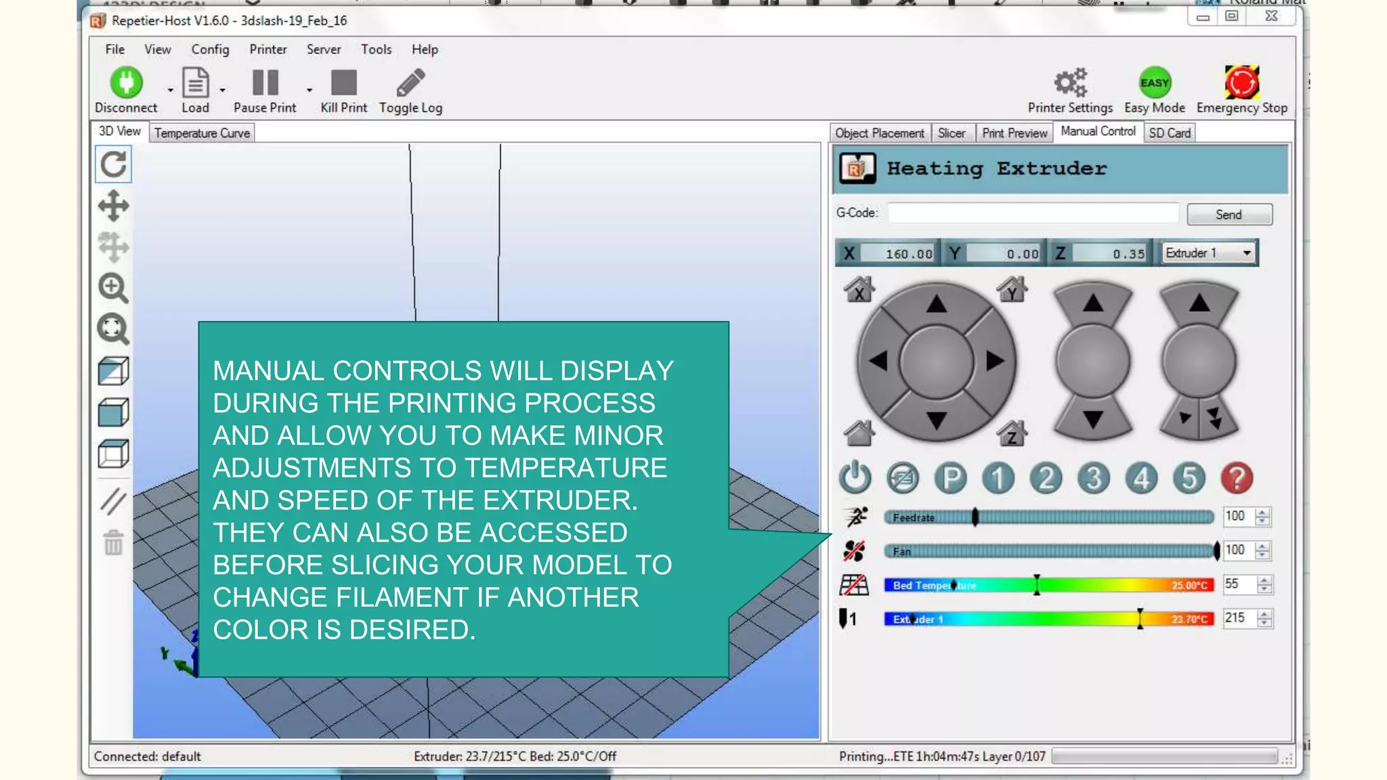The width and height of the screenshot is (1387, 780).
Task: Open Printer Settings gears icon
Action: [x=1070, y=83]
